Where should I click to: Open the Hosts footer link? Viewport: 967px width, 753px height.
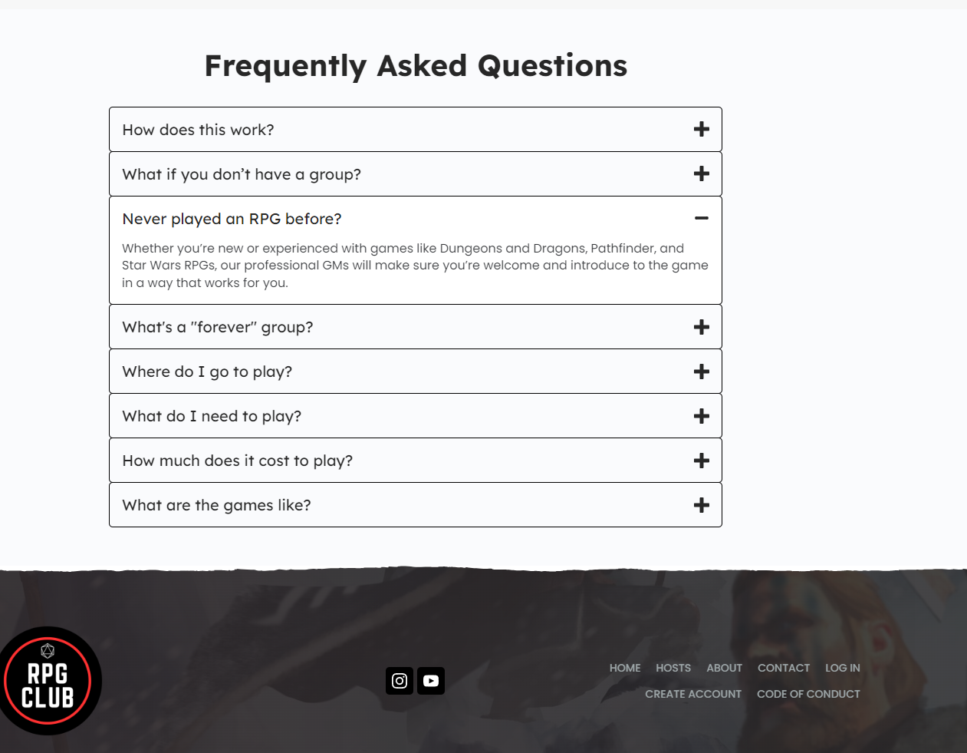[673, 668]
